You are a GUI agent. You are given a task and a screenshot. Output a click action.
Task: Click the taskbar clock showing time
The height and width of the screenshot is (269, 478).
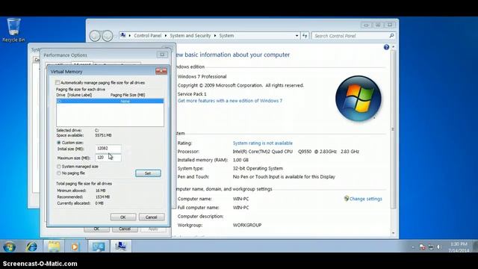coord(459,247)
